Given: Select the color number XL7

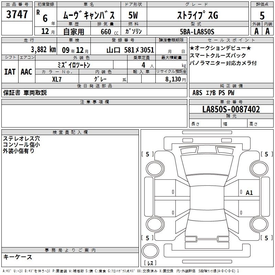Looking at the screenshot, I should [57, 79].
